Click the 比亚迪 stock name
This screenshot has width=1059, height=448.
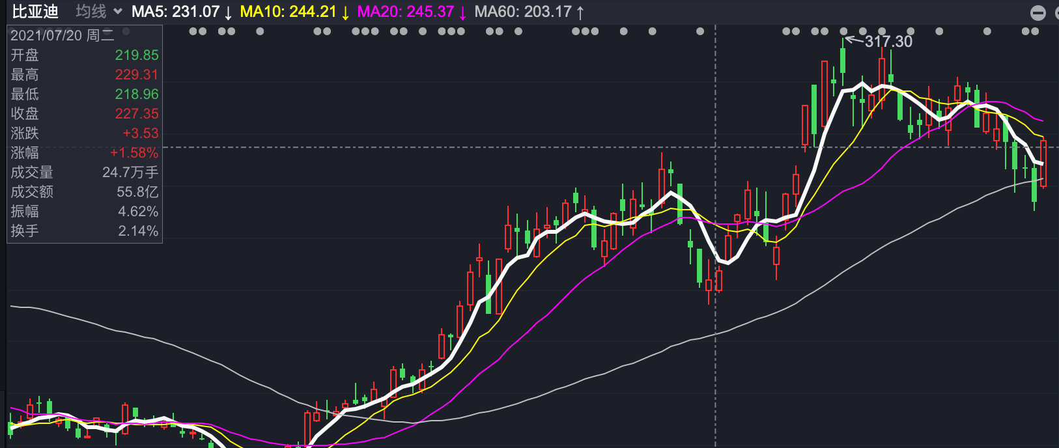pyautogui.click(x=35, y=11)
